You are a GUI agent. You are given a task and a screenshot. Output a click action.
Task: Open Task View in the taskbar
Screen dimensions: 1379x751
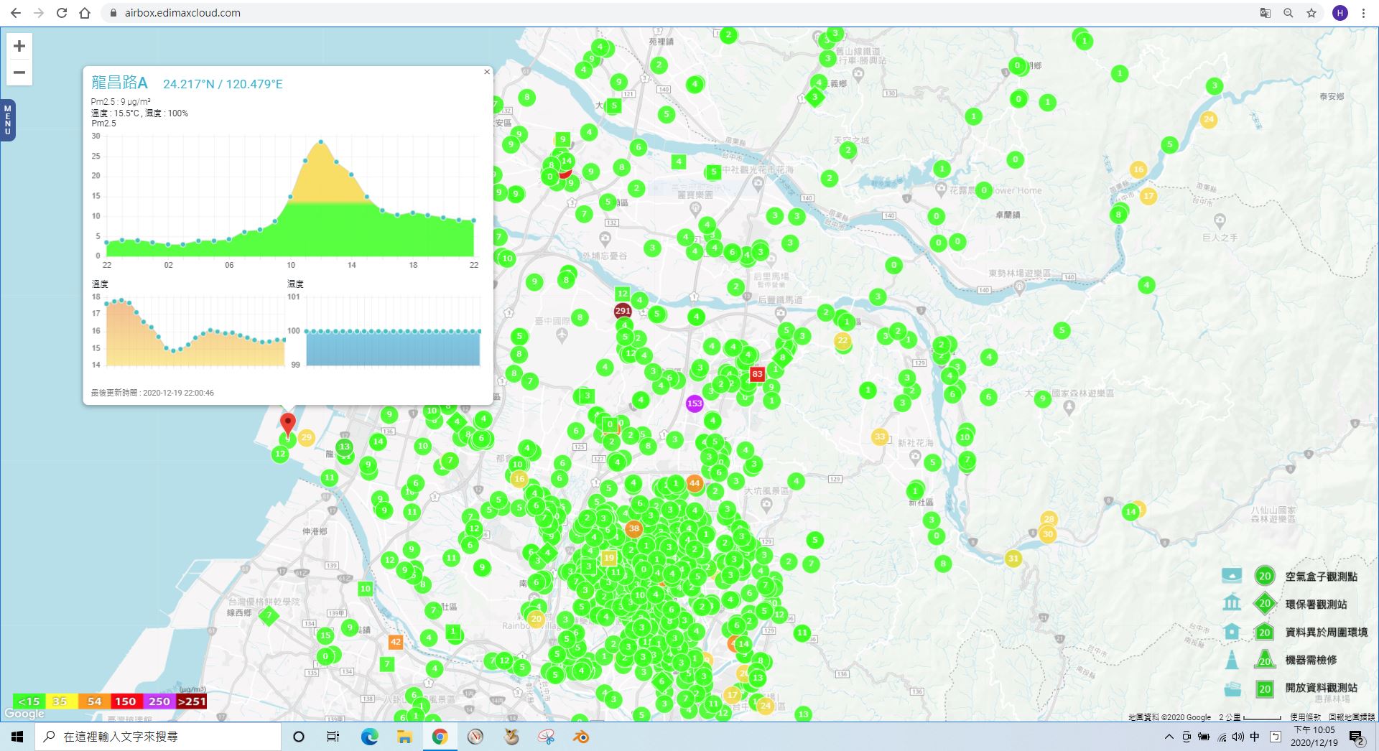333,737
